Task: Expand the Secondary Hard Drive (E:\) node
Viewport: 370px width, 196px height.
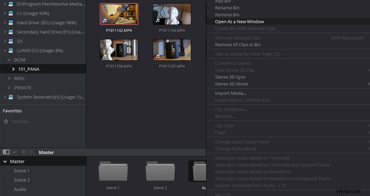Action: (5, 32)
